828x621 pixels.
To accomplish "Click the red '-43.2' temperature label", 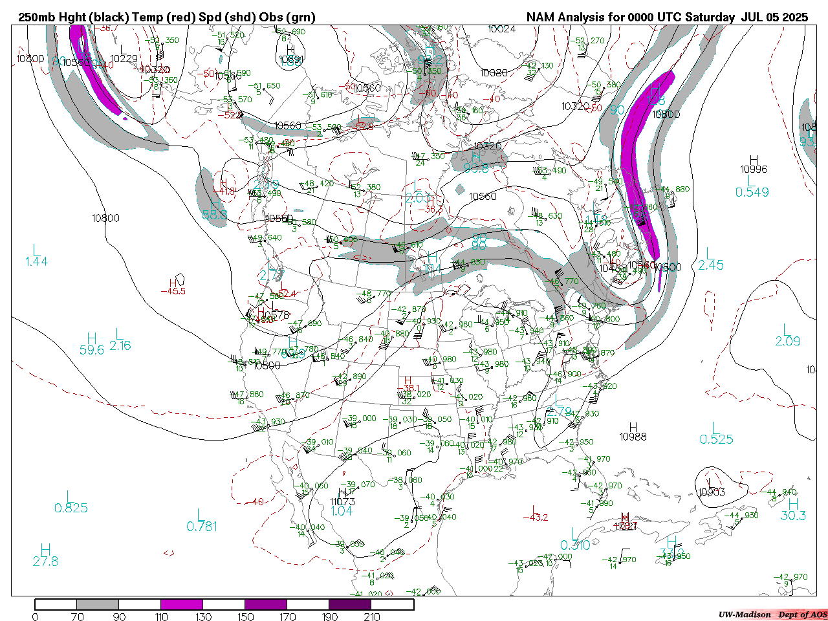I will [x=535, y=517].
